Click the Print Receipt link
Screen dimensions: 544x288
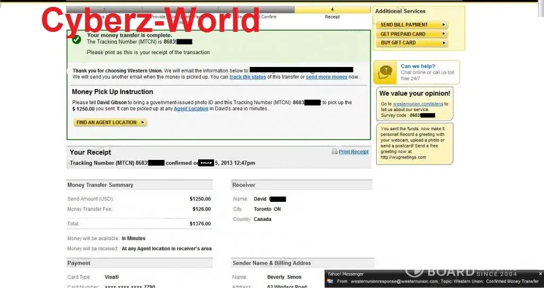click(353, 151)
